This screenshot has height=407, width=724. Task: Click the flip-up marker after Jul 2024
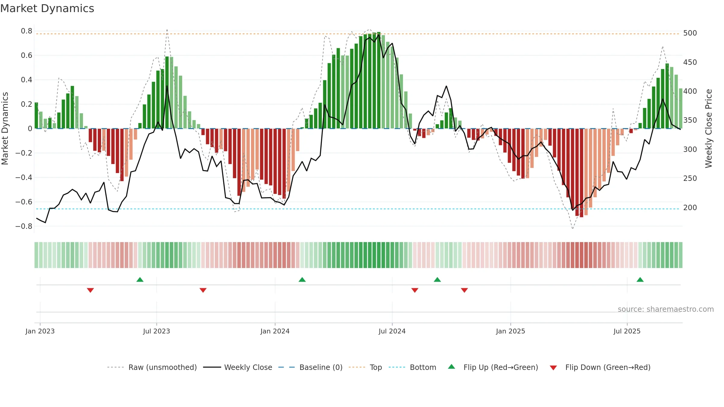[437, 279]
